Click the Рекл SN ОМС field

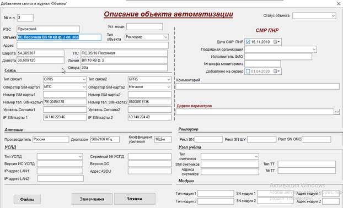tap(317, 139)
